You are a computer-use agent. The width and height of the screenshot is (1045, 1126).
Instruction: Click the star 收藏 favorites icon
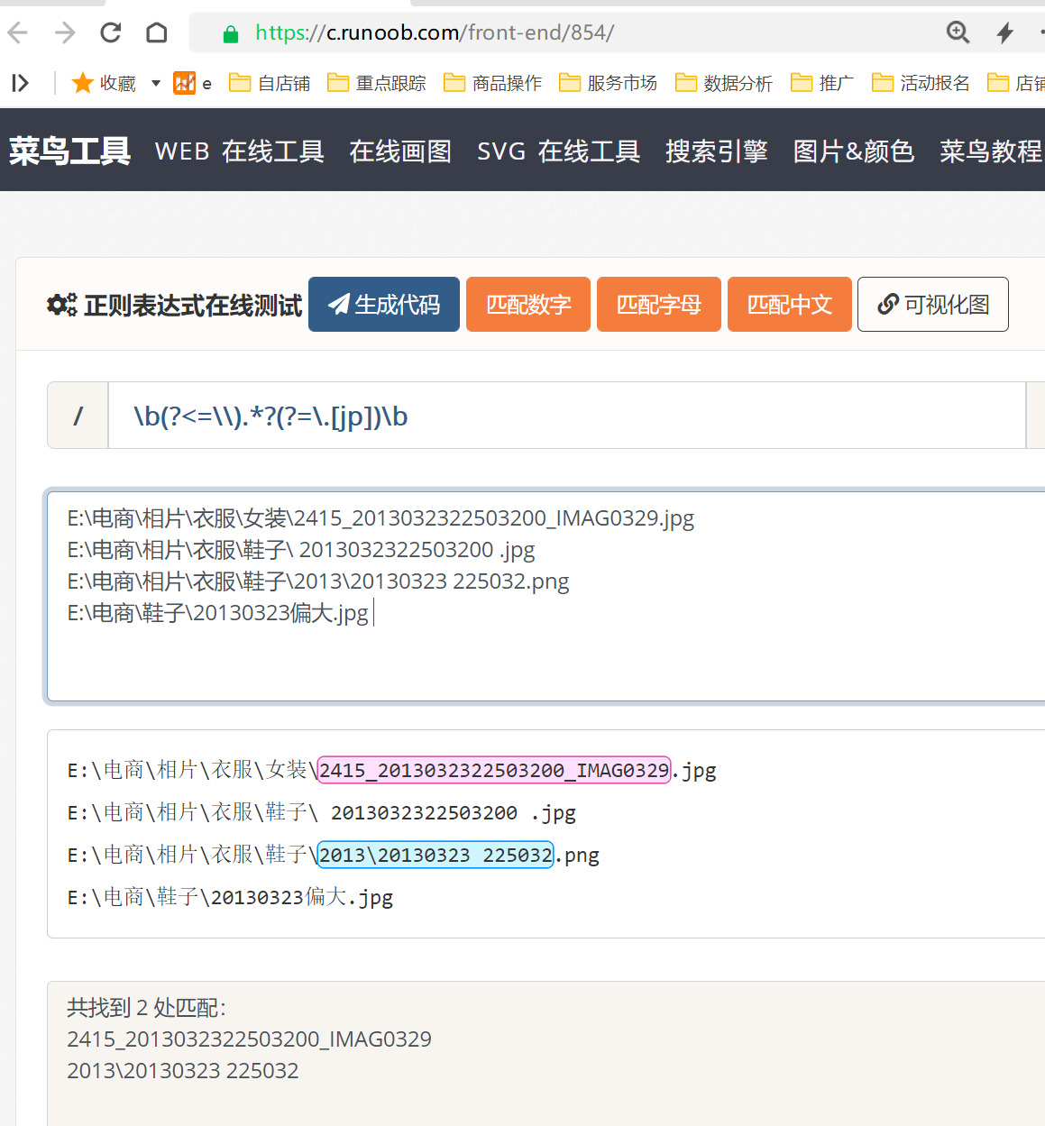[83, 83]
